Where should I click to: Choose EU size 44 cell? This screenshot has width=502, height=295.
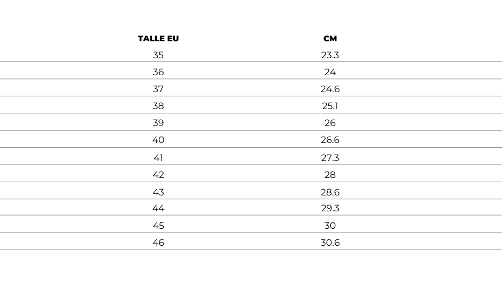click(x=158, y=208)
